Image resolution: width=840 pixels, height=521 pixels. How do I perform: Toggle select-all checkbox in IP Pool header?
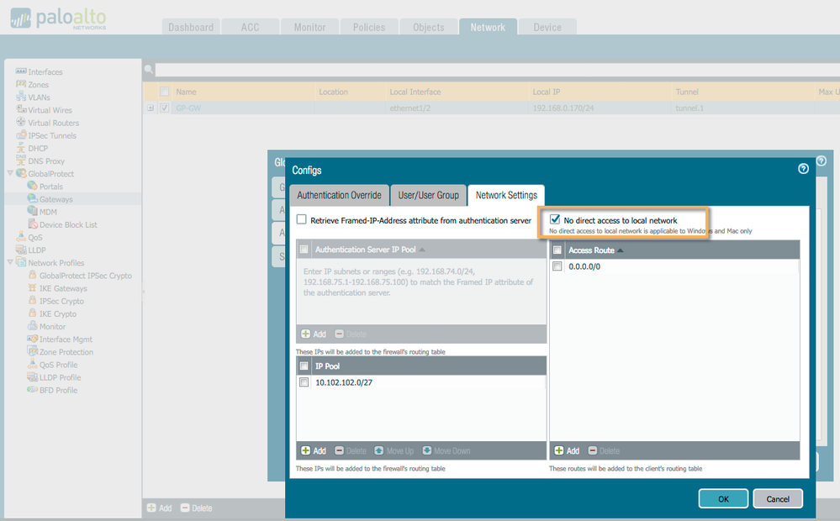click(304, 366)
